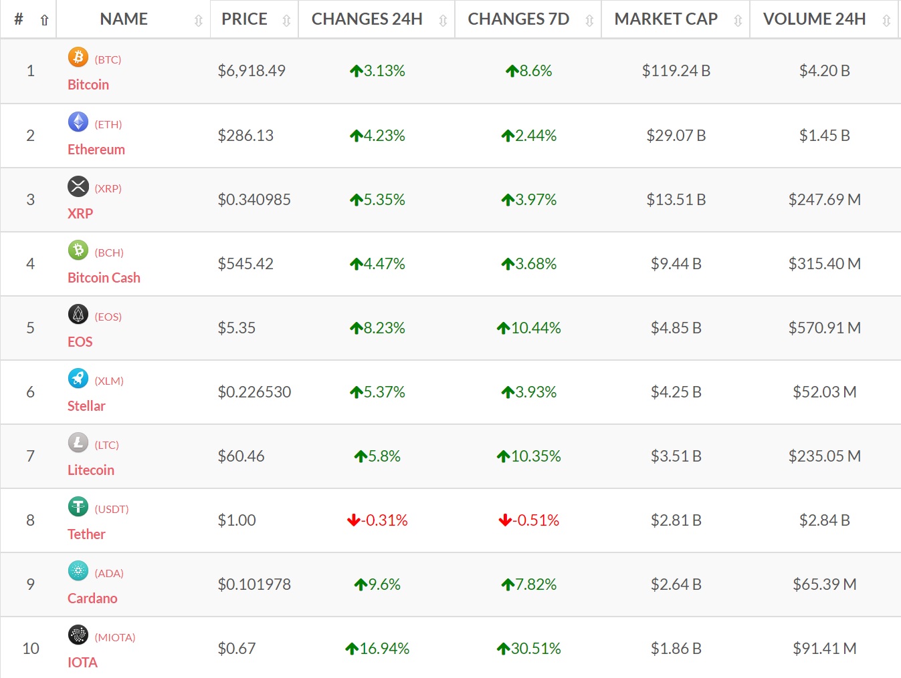Click the IOTA black logo icon

(x=78, y=635)
